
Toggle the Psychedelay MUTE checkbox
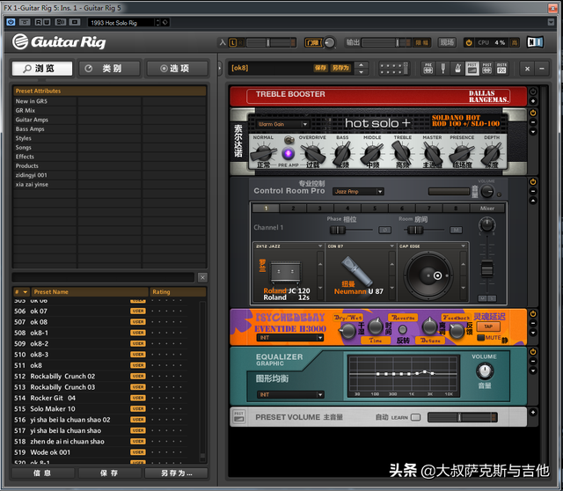[x=480, y=338]
